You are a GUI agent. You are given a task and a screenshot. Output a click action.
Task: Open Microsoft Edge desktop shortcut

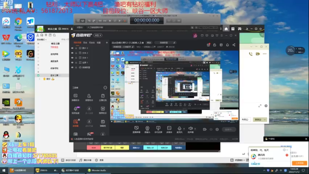click(18, 41)
